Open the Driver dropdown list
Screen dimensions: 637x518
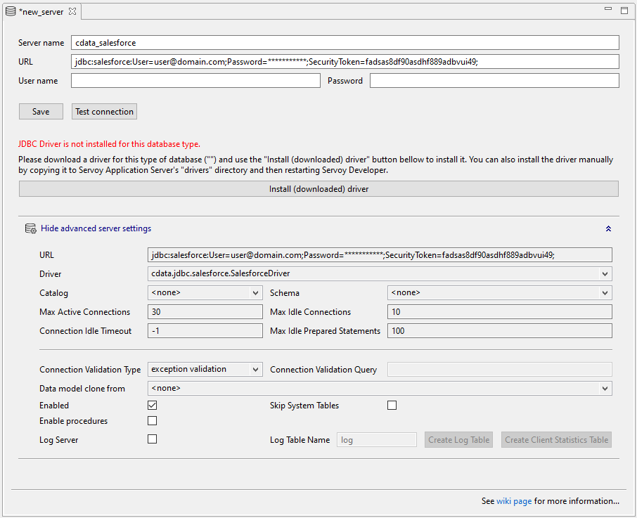click(605, 274)
